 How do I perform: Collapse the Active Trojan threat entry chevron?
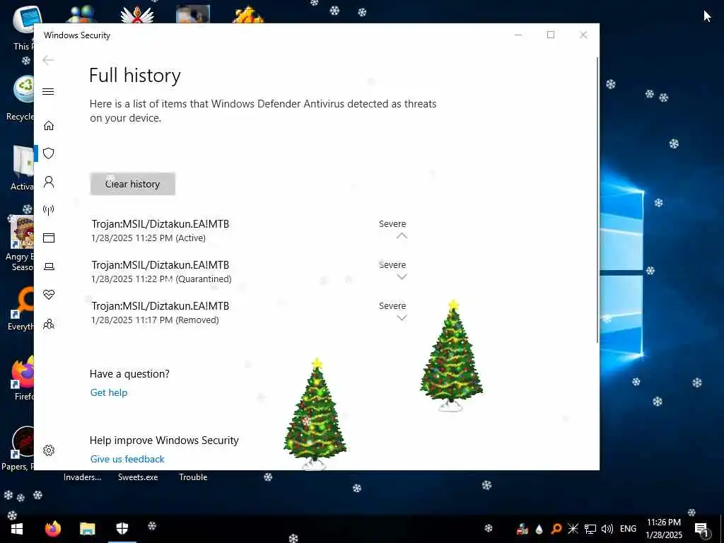pos(402,236)
